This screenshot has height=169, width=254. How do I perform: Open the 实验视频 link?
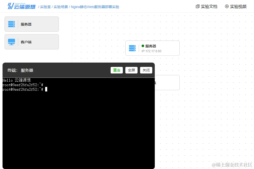(x=238, y=7)
